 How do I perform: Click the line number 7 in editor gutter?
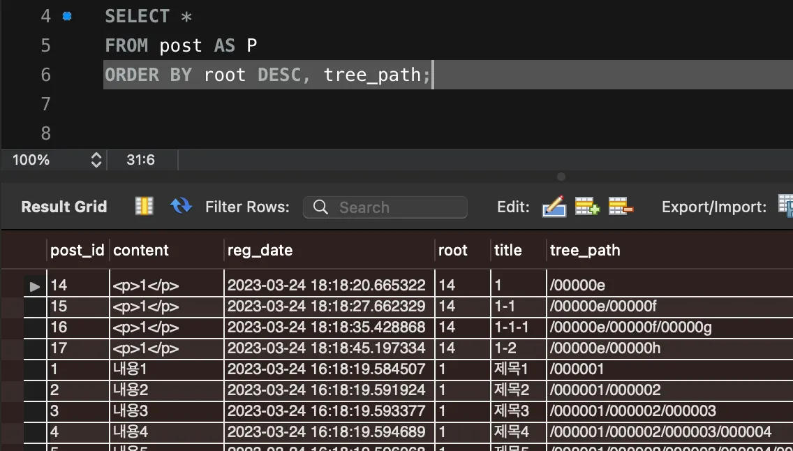click(46, 104)
